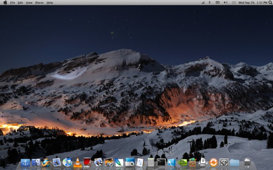Image resolution: width=273 pixels, height=170 pixels.
Task: Open the View menu
Action: (x=29, y=3)
